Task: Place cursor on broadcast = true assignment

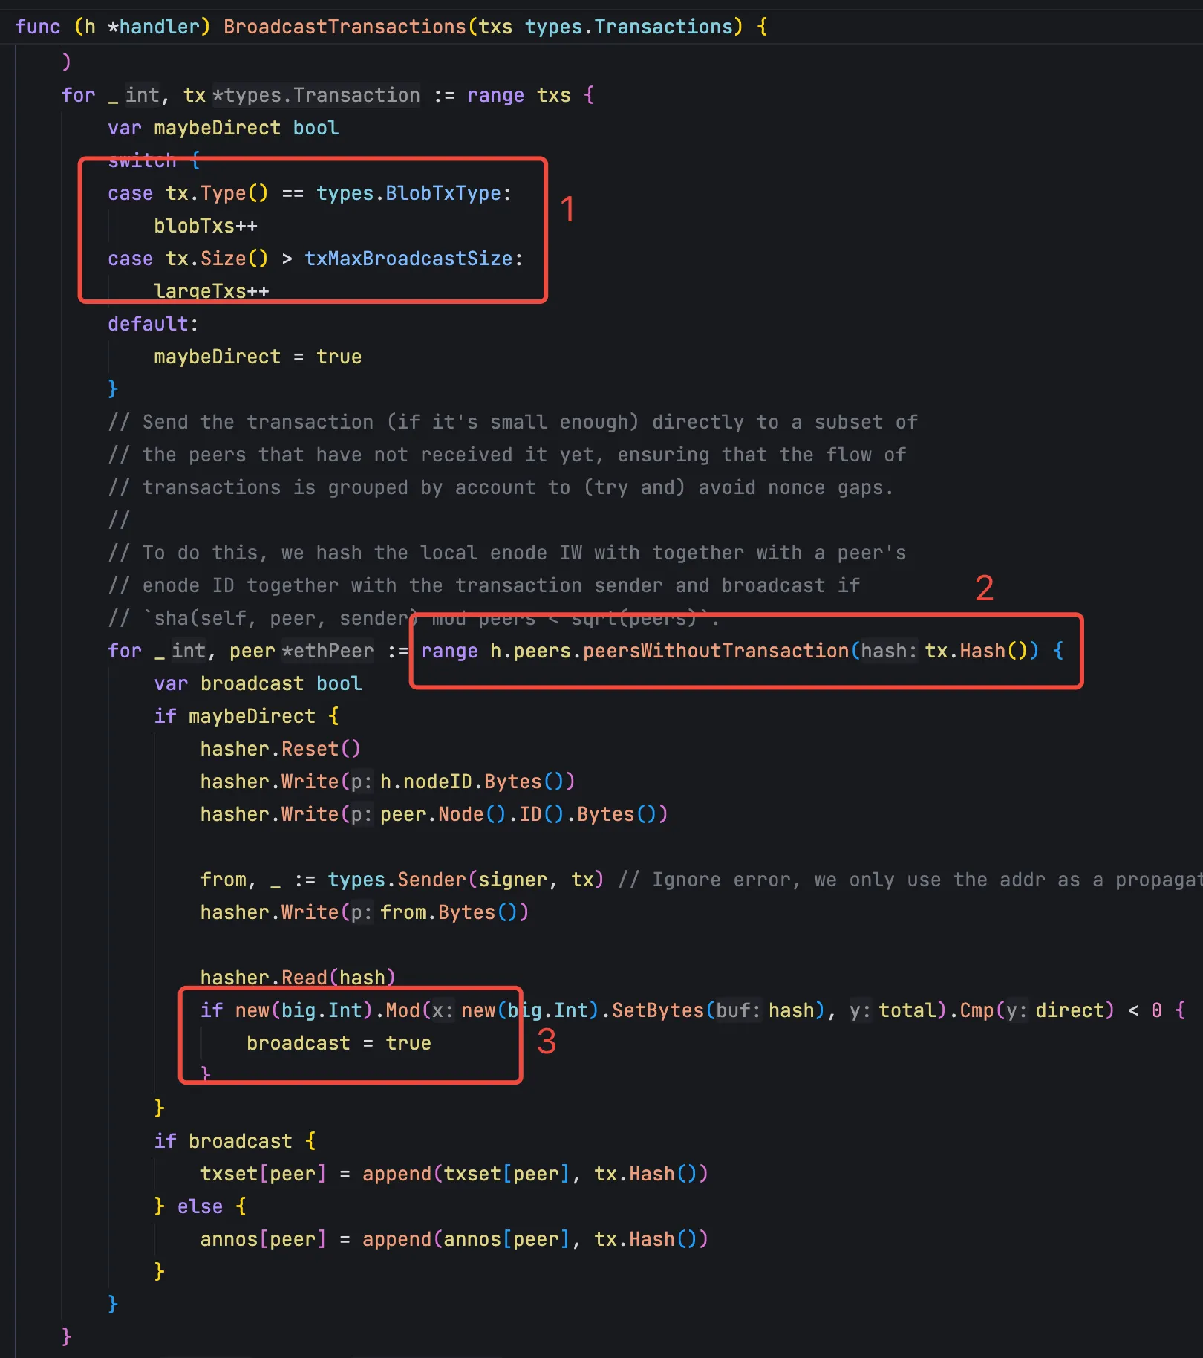Action: coord(338,1043)
